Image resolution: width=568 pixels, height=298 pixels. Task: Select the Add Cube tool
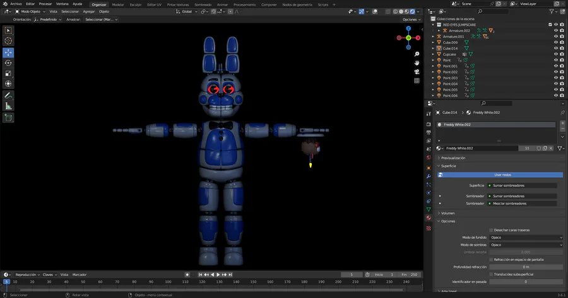pos(8,118)
